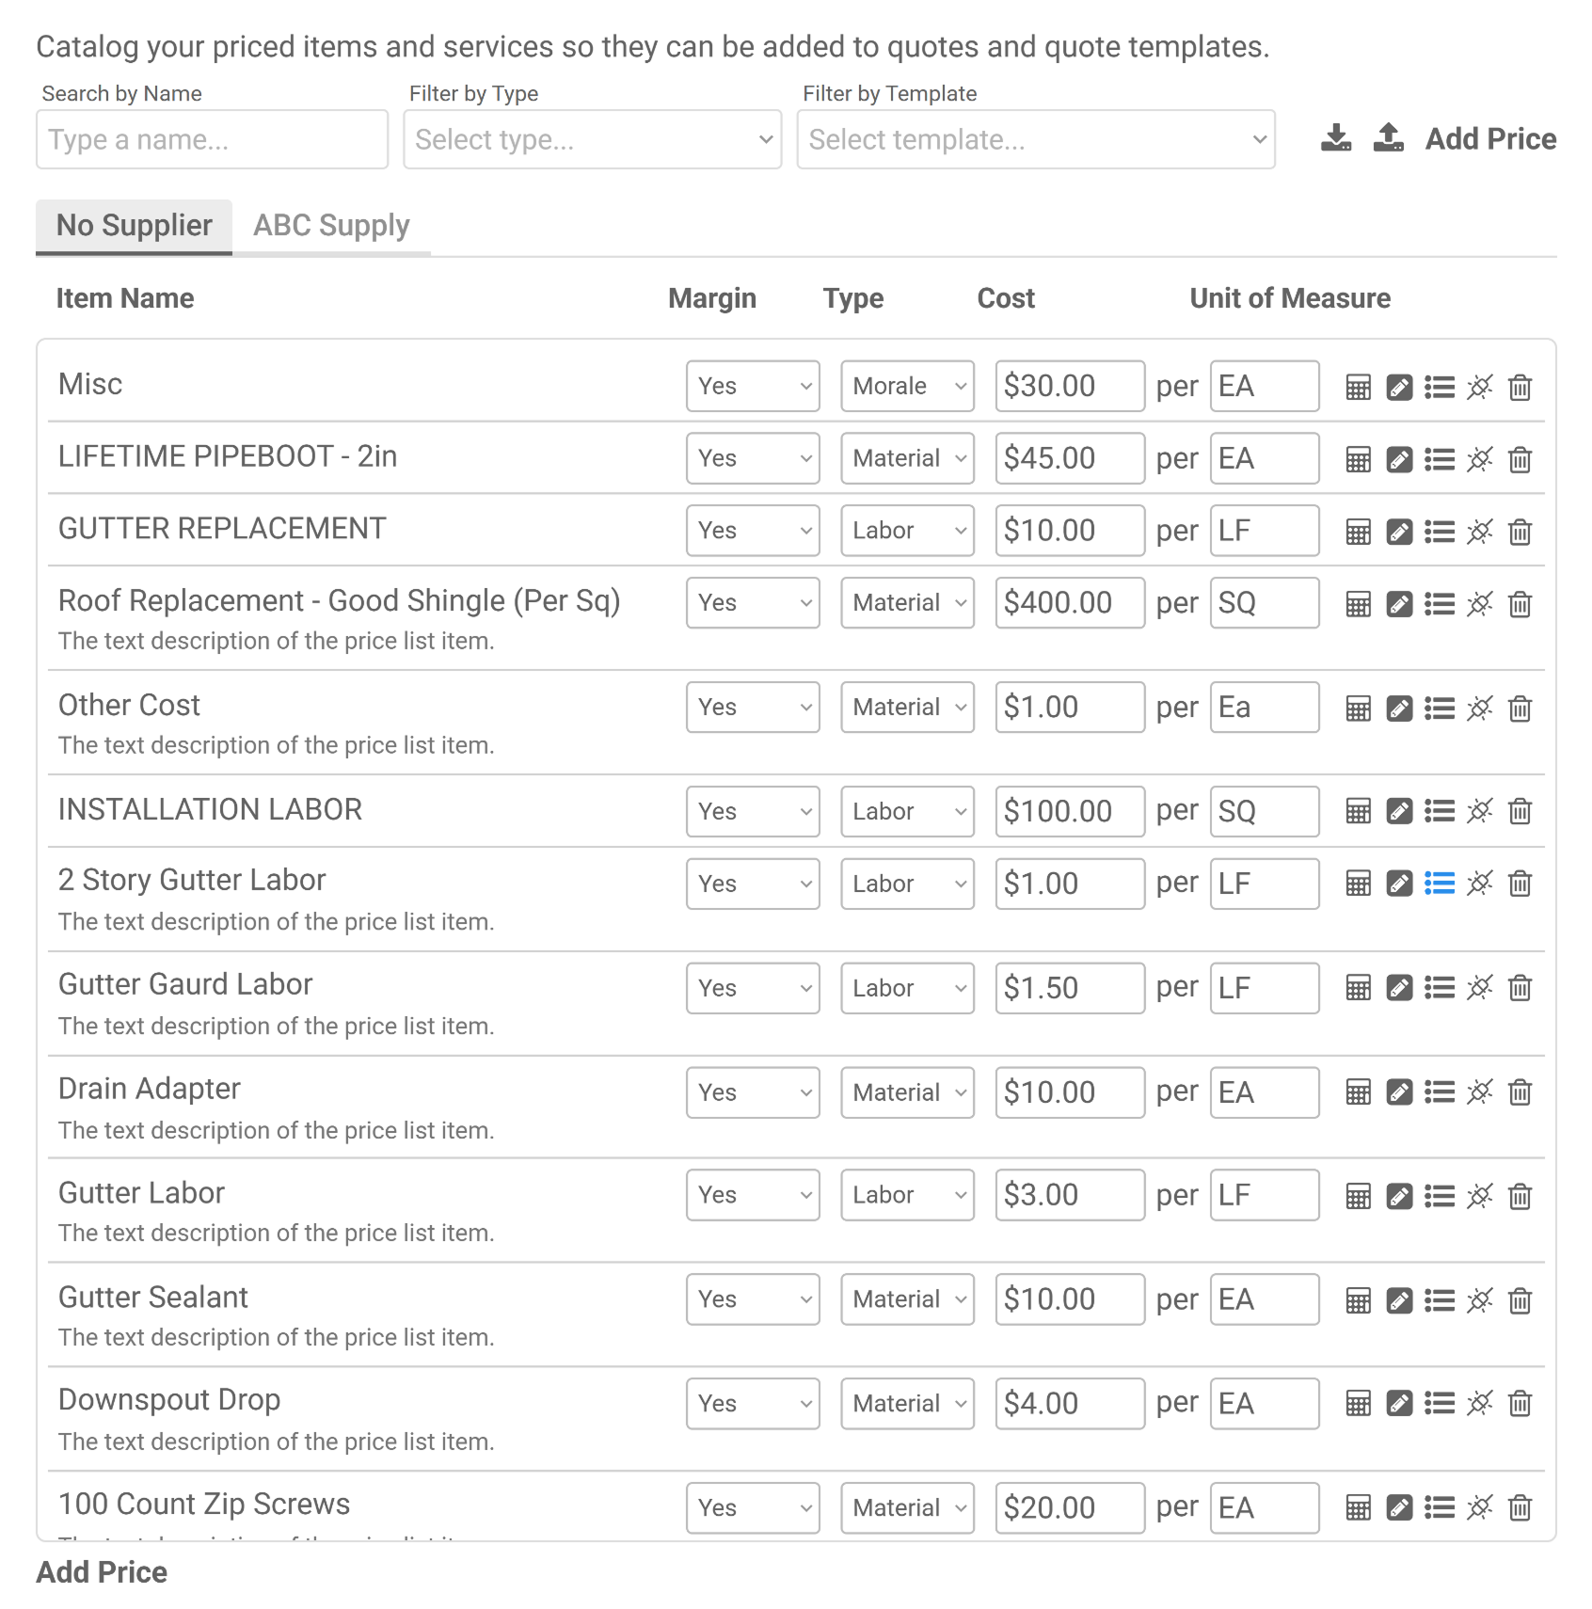
Task: Open calculator for INSTALLATION LABOR
Action: point(1358,811)
